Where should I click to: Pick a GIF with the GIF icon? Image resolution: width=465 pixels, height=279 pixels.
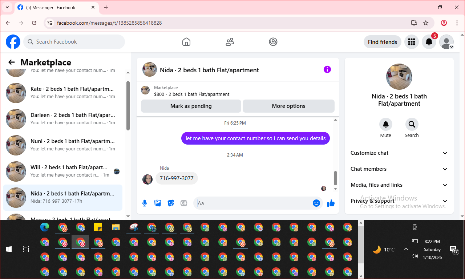point(184,203)
